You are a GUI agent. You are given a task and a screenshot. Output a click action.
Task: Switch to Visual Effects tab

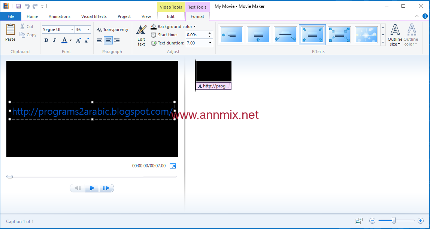(94, 16)
